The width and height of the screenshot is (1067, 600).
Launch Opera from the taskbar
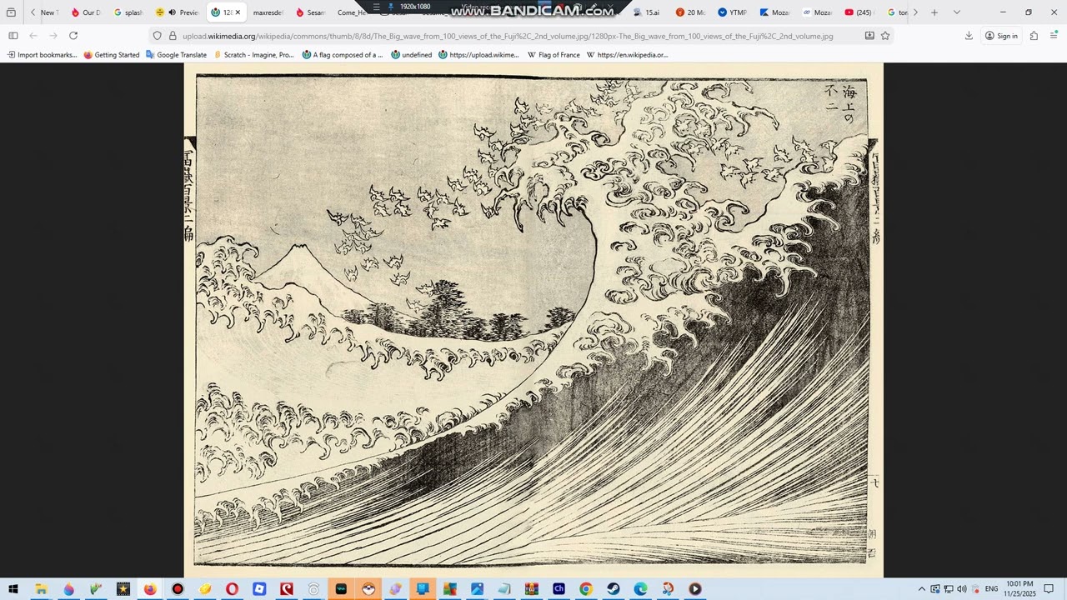point(232,589)
